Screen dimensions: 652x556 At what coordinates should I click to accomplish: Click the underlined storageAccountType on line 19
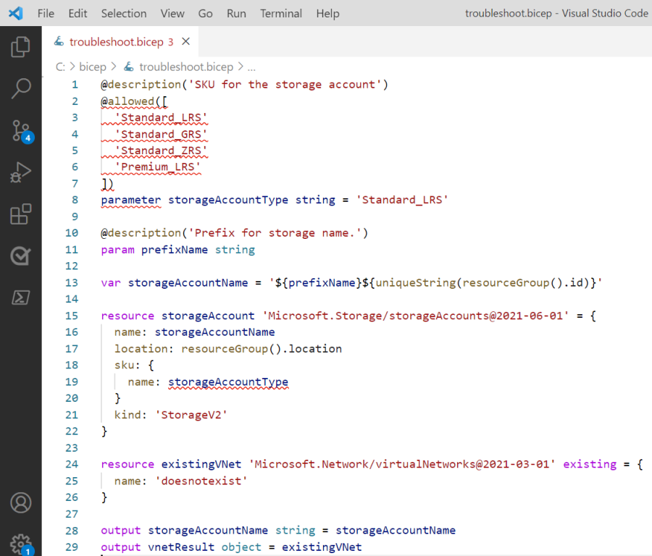pyautogui.click(x=228, y=382)
